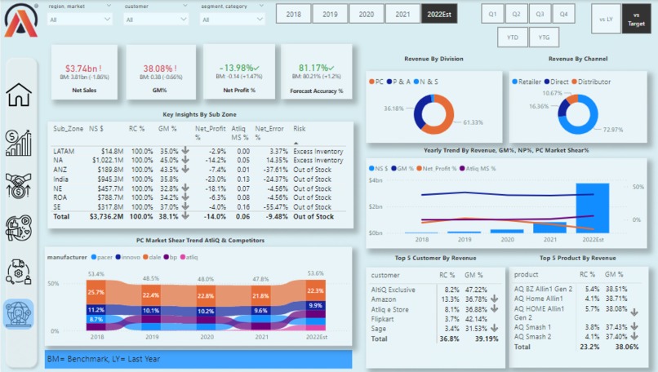Toggle the vs LY comparison button
Image resolution: width=658 pixels, height=372 pixels.
tap(606, 19)
